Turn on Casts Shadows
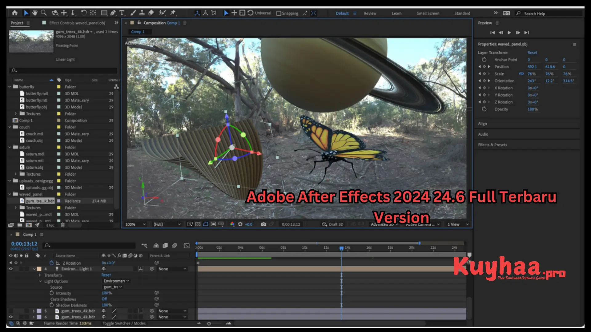The height and width of the screenshot is (332, 591). point(104,299)
